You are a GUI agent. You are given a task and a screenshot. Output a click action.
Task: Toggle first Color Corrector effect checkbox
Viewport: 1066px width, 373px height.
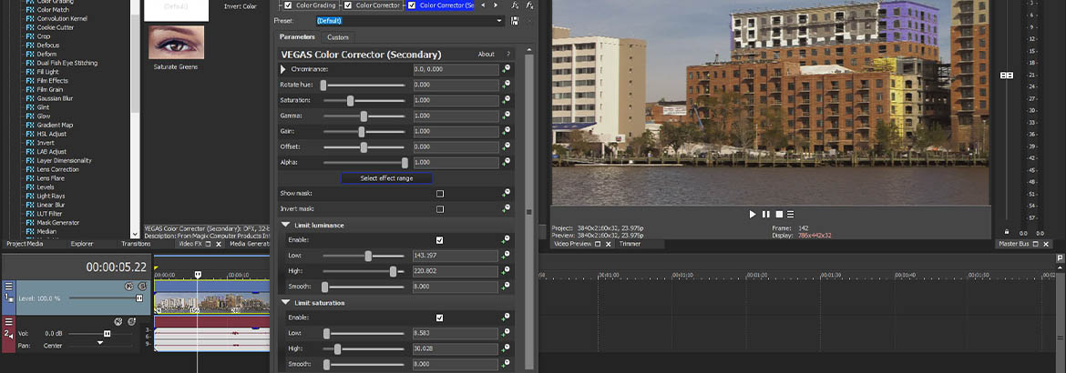coord(348,5)
